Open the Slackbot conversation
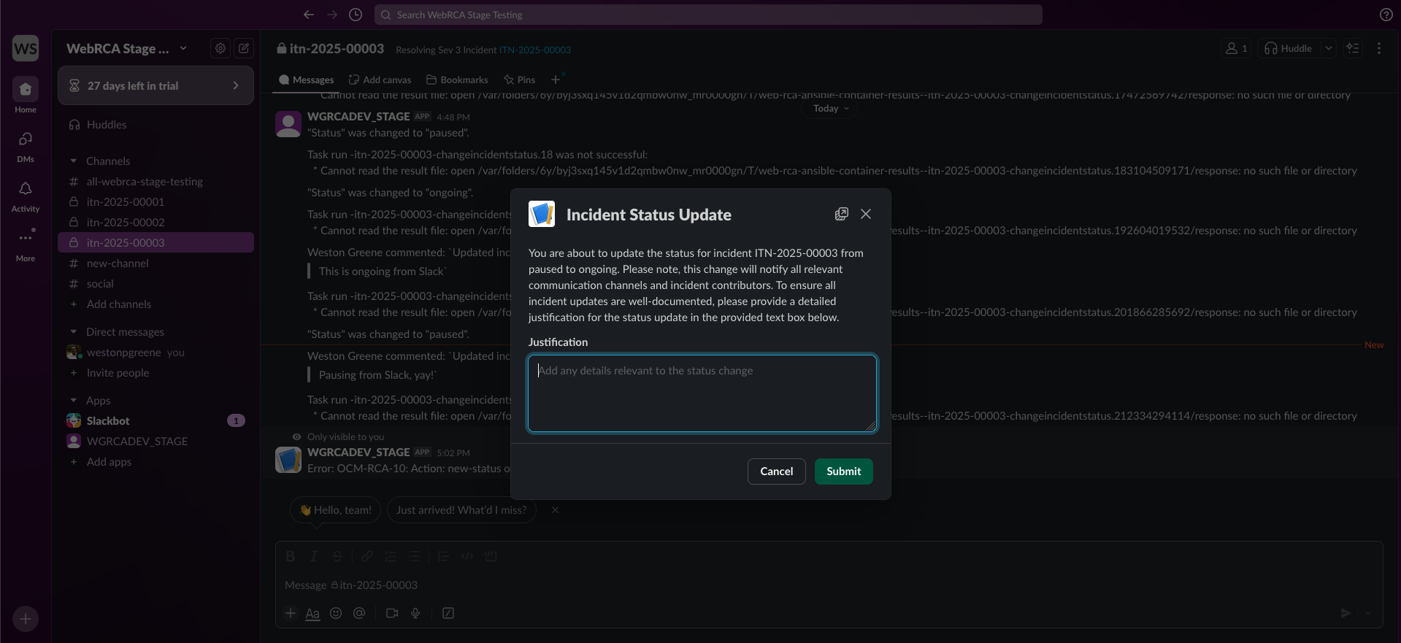Screen dimensions: 1401x643 pyautogui.click(x=156, y=420)
